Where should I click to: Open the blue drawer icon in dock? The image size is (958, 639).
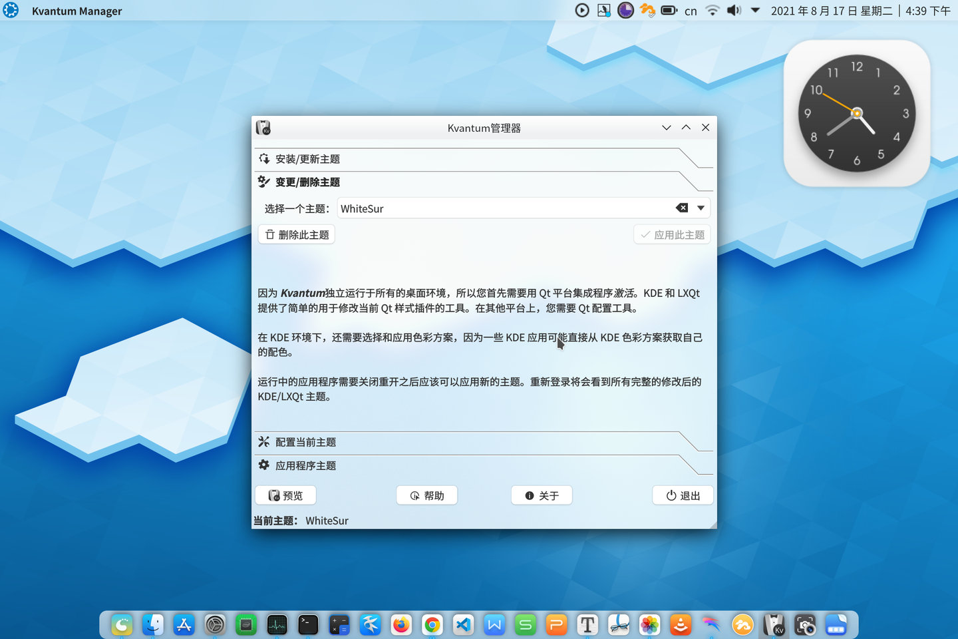pos(836,624)
